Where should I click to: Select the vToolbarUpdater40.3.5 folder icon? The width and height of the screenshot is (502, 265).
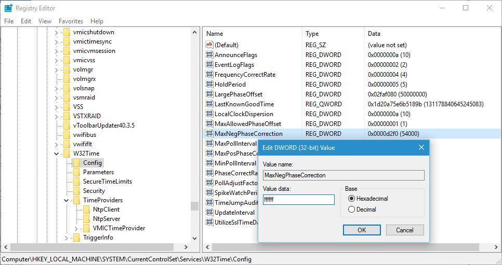pyautogui.click(x=67, y=125)
